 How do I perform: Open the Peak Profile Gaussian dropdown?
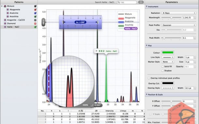(179, 25)
